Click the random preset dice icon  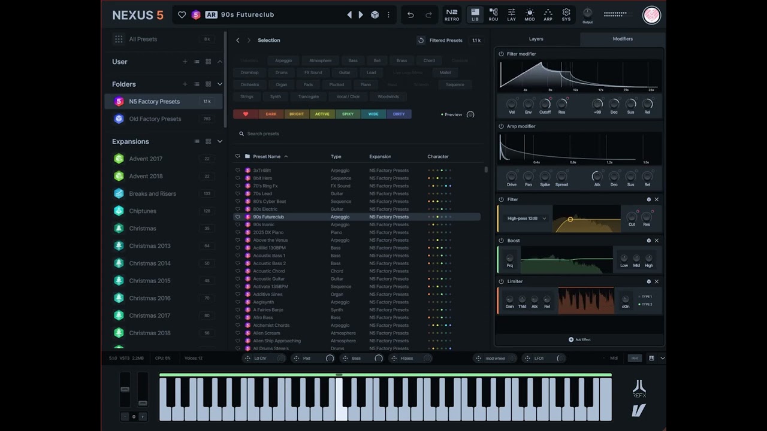pos(375,15)
